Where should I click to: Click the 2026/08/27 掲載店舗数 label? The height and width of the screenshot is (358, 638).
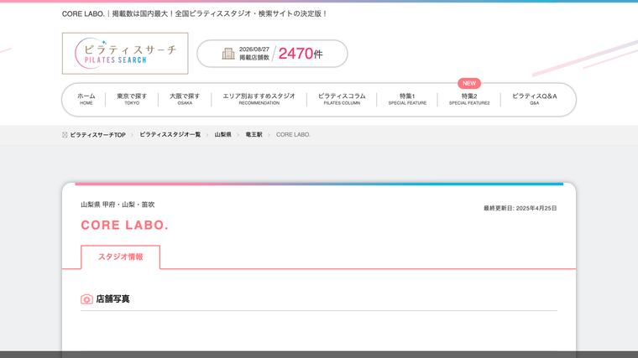[x=254, y=54]
